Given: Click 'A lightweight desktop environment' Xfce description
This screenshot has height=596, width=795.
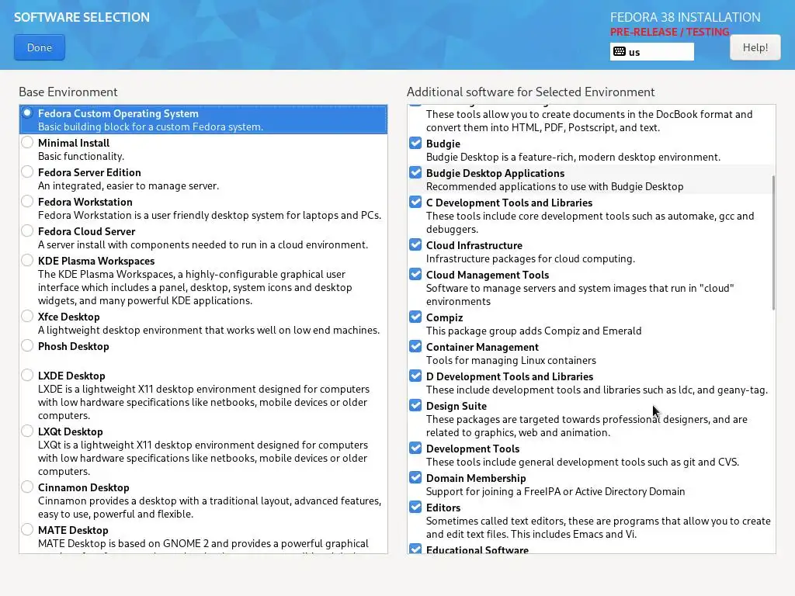Looking at the screenshot, I should point(209,330).
